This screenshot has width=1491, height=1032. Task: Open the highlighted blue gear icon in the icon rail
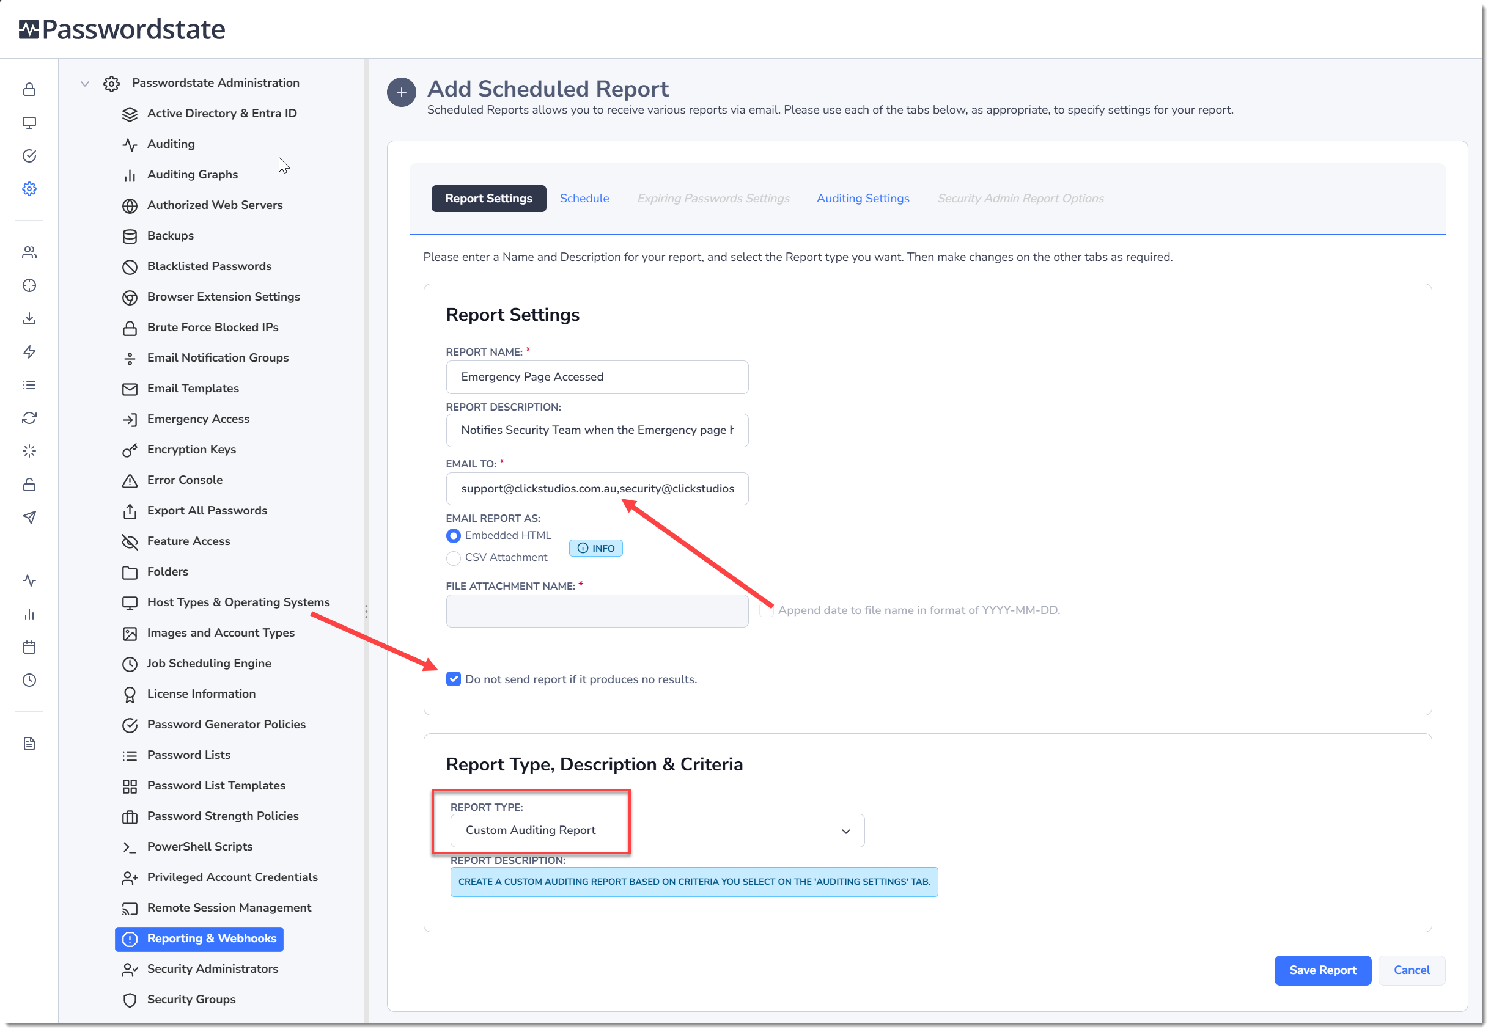tap(29, 189)
